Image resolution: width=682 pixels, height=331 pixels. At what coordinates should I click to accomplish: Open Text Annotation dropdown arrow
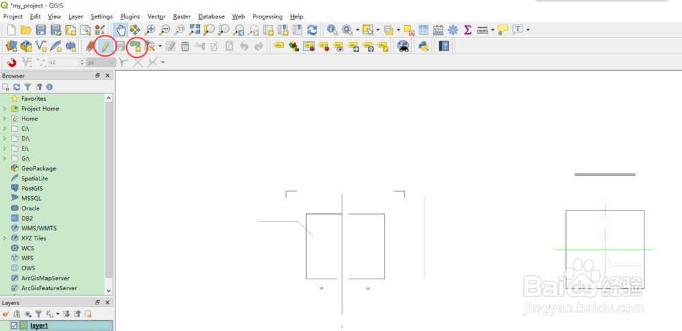[528, 29]
